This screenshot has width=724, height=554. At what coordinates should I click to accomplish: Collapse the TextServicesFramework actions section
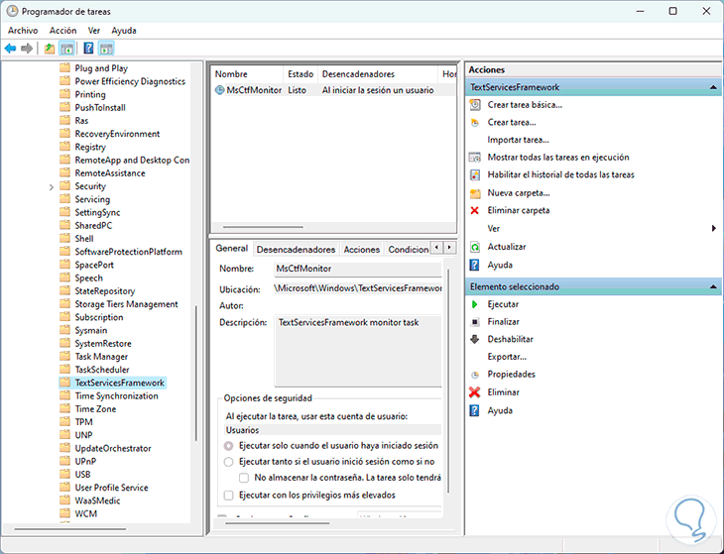(x=713, y=87)
